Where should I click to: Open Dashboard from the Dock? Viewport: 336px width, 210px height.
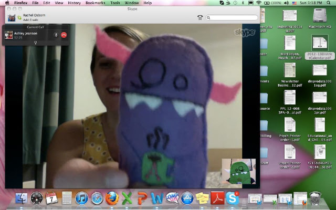pyautogui.click(x=36, y=198)
